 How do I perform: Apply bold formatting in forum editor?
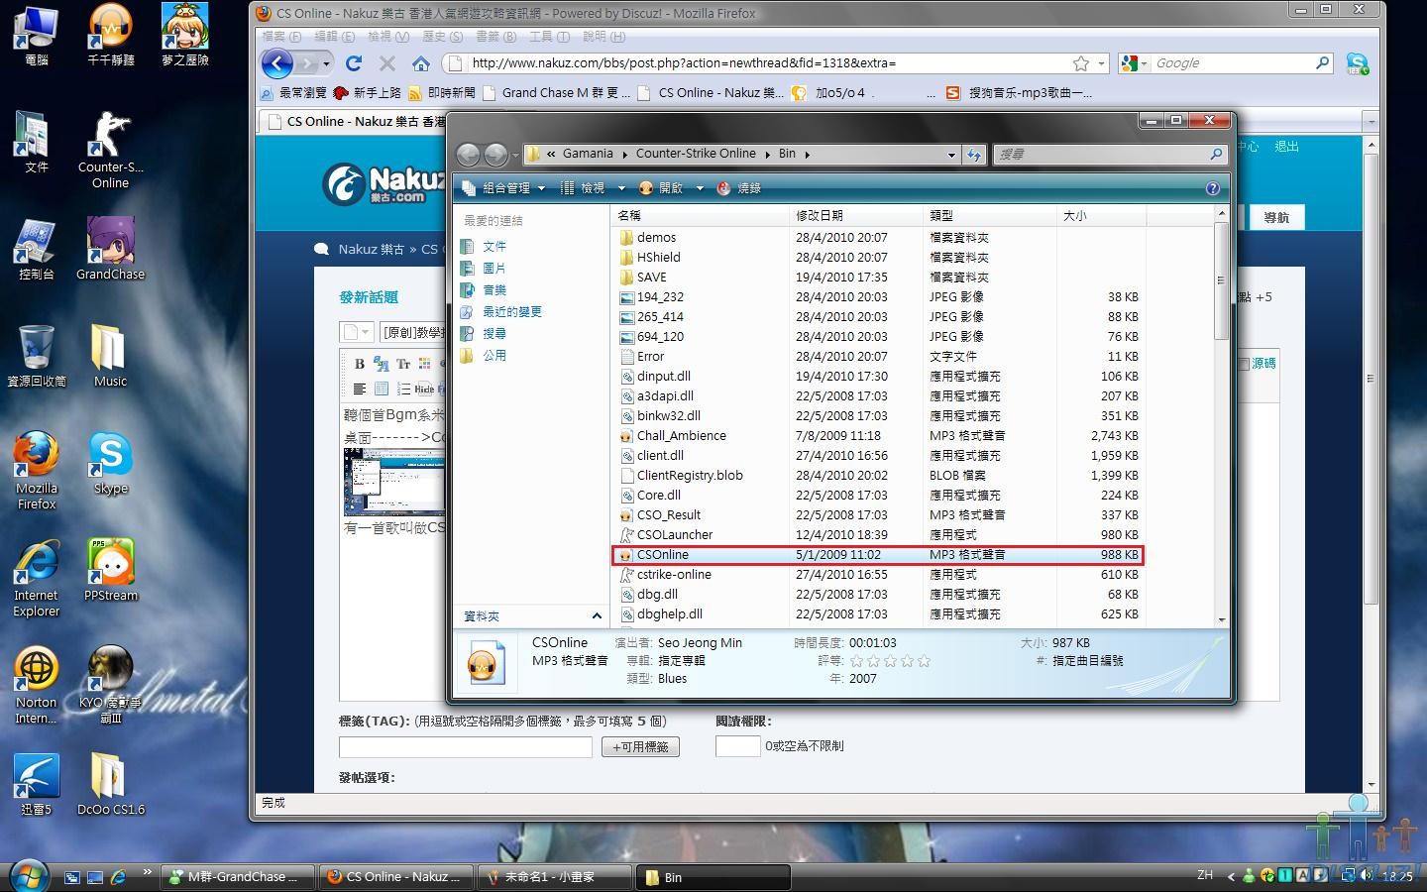360,364
